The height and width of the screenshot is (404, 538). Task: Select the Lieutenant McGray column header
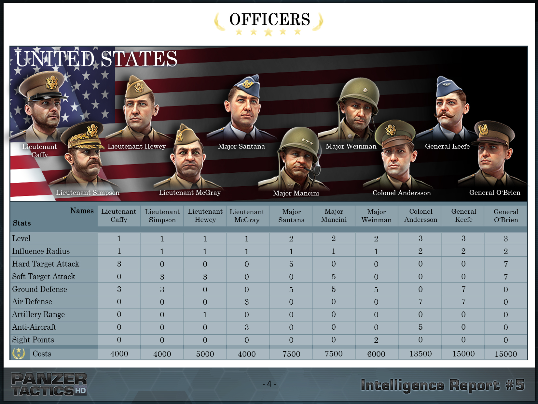pyautogui.click(x=247, y=216)
